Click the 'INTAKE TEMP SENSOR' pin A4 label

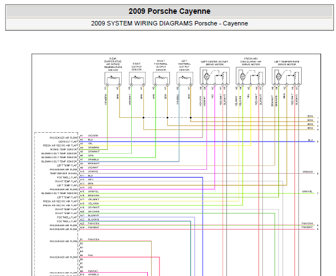pos(64,149)
